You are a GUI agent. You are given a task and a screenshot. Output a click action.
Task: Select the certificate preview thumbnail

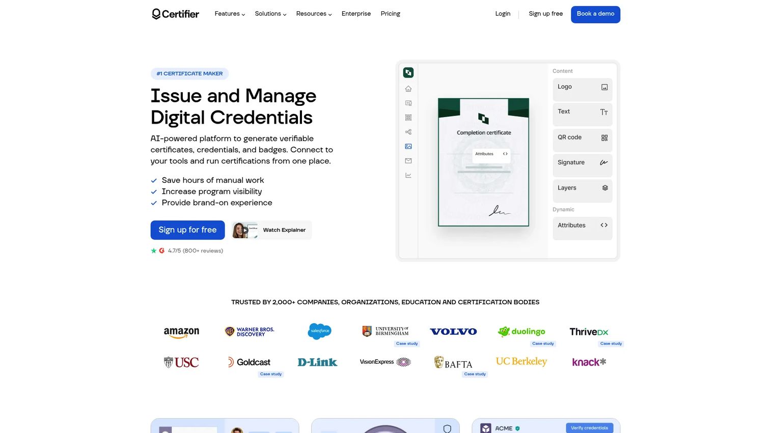click(483, 162)
